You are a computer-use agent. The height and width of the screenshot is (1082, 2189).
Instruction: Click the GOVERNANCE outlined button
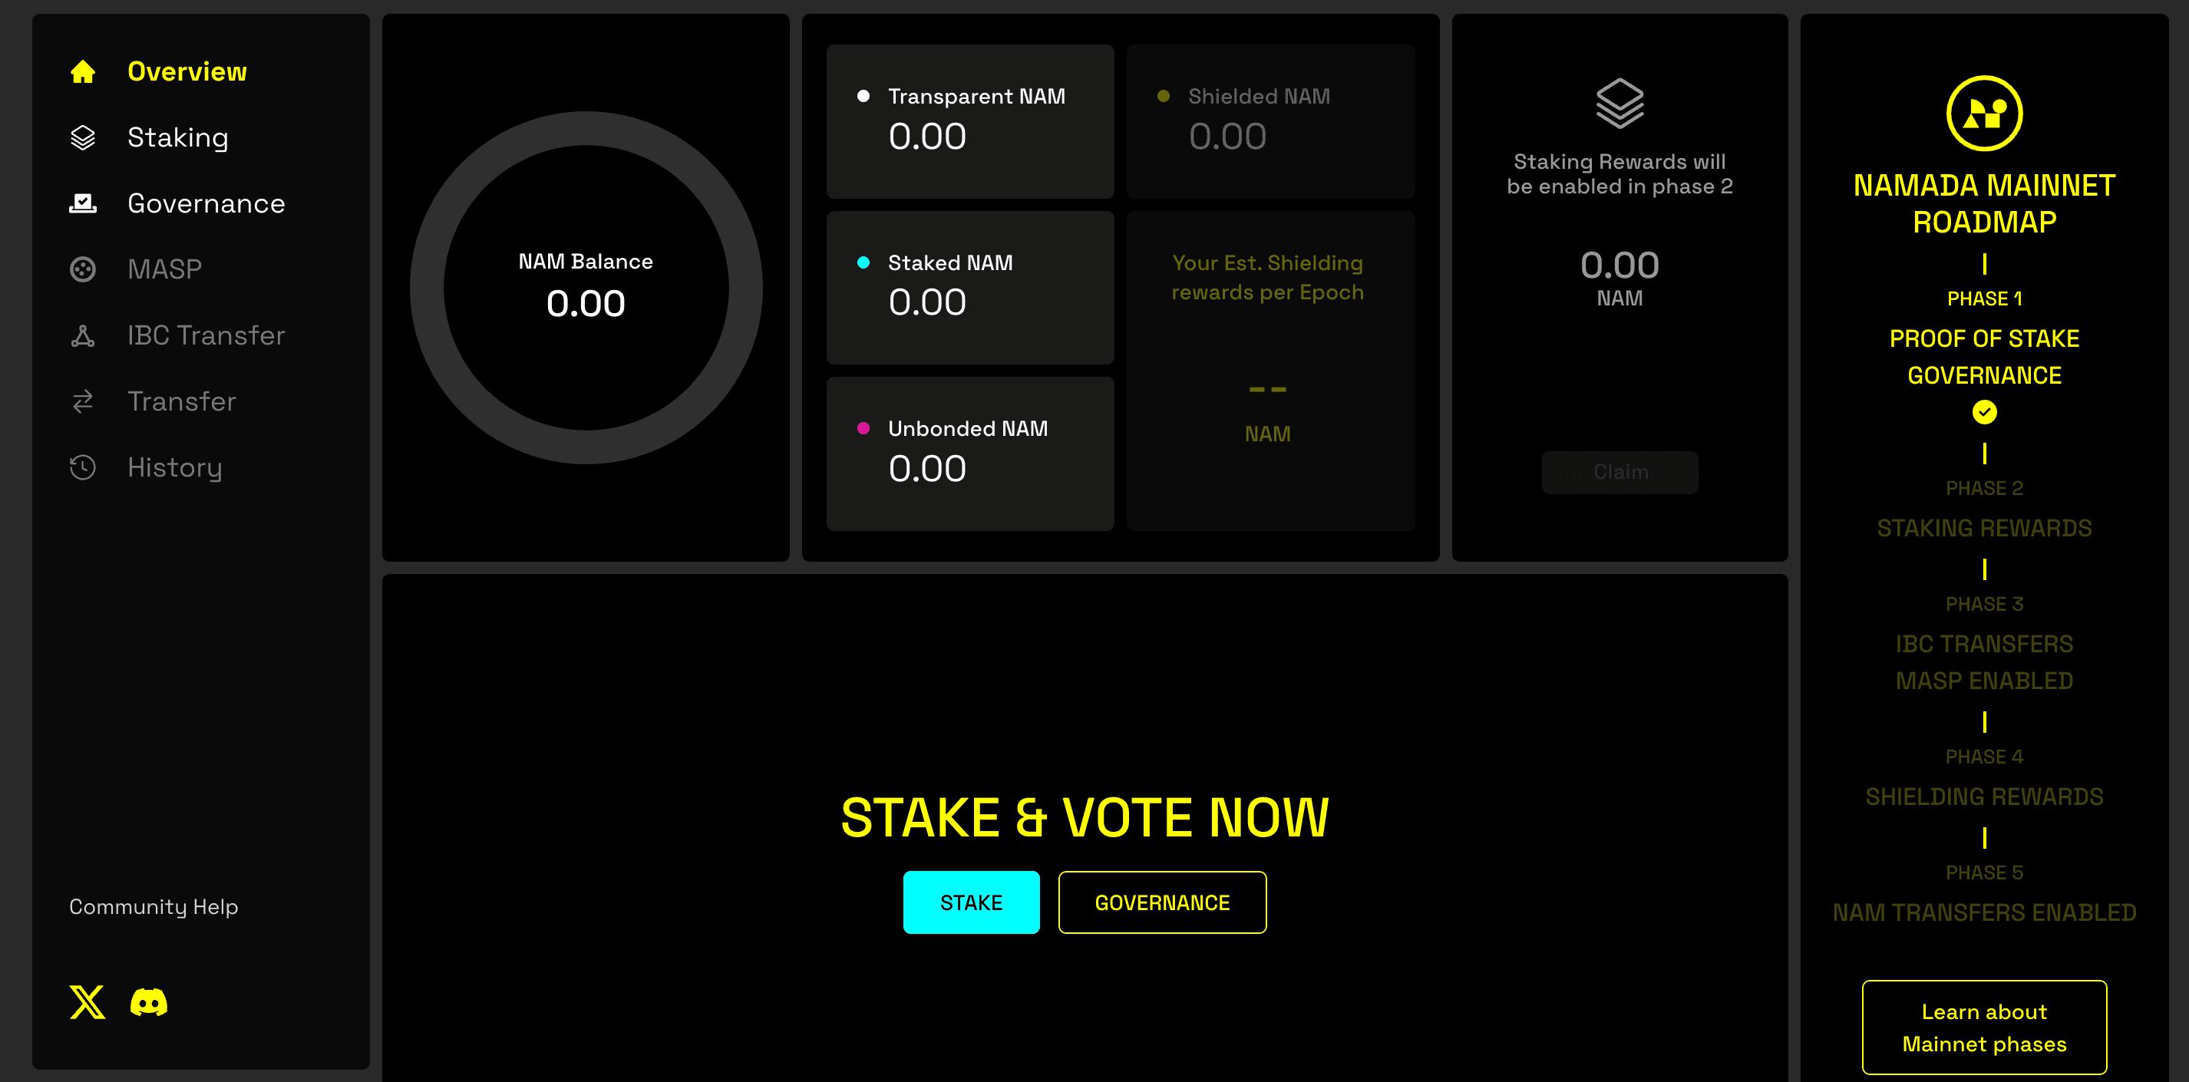[x=1163, y=902]
